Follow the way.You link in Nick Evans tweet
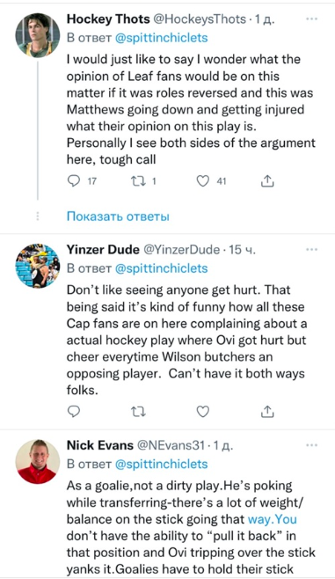Screen dimensions: 335x579 pyautogui.click(x=273, y=519)
